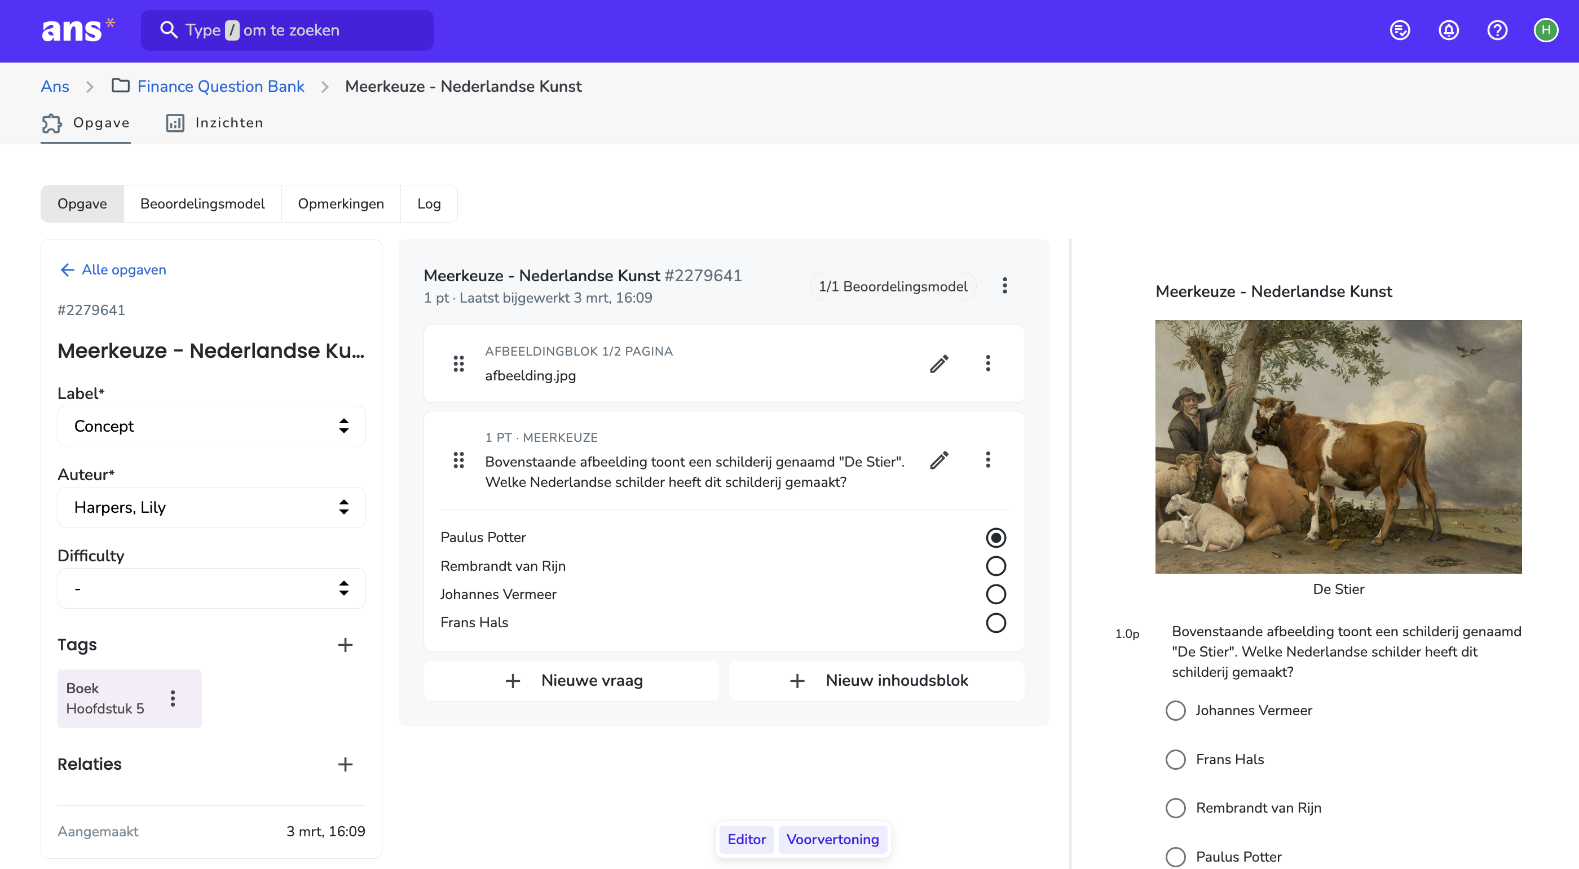Click the folder icon before Finance Question Bank

pyautogui.click(x=121, y=86)
